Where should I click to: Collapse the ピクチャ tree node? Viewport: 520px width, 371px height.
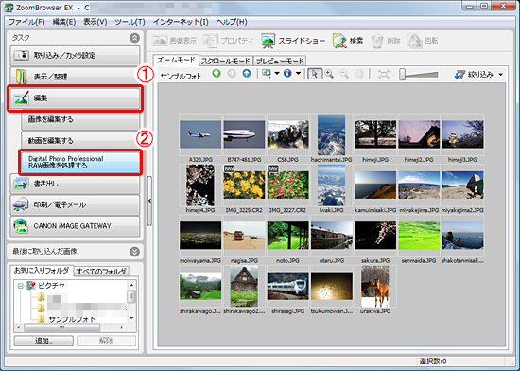21,286
